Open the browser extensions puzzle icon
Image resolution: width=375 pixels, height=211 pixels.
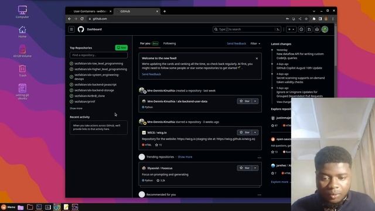point(314,19)
